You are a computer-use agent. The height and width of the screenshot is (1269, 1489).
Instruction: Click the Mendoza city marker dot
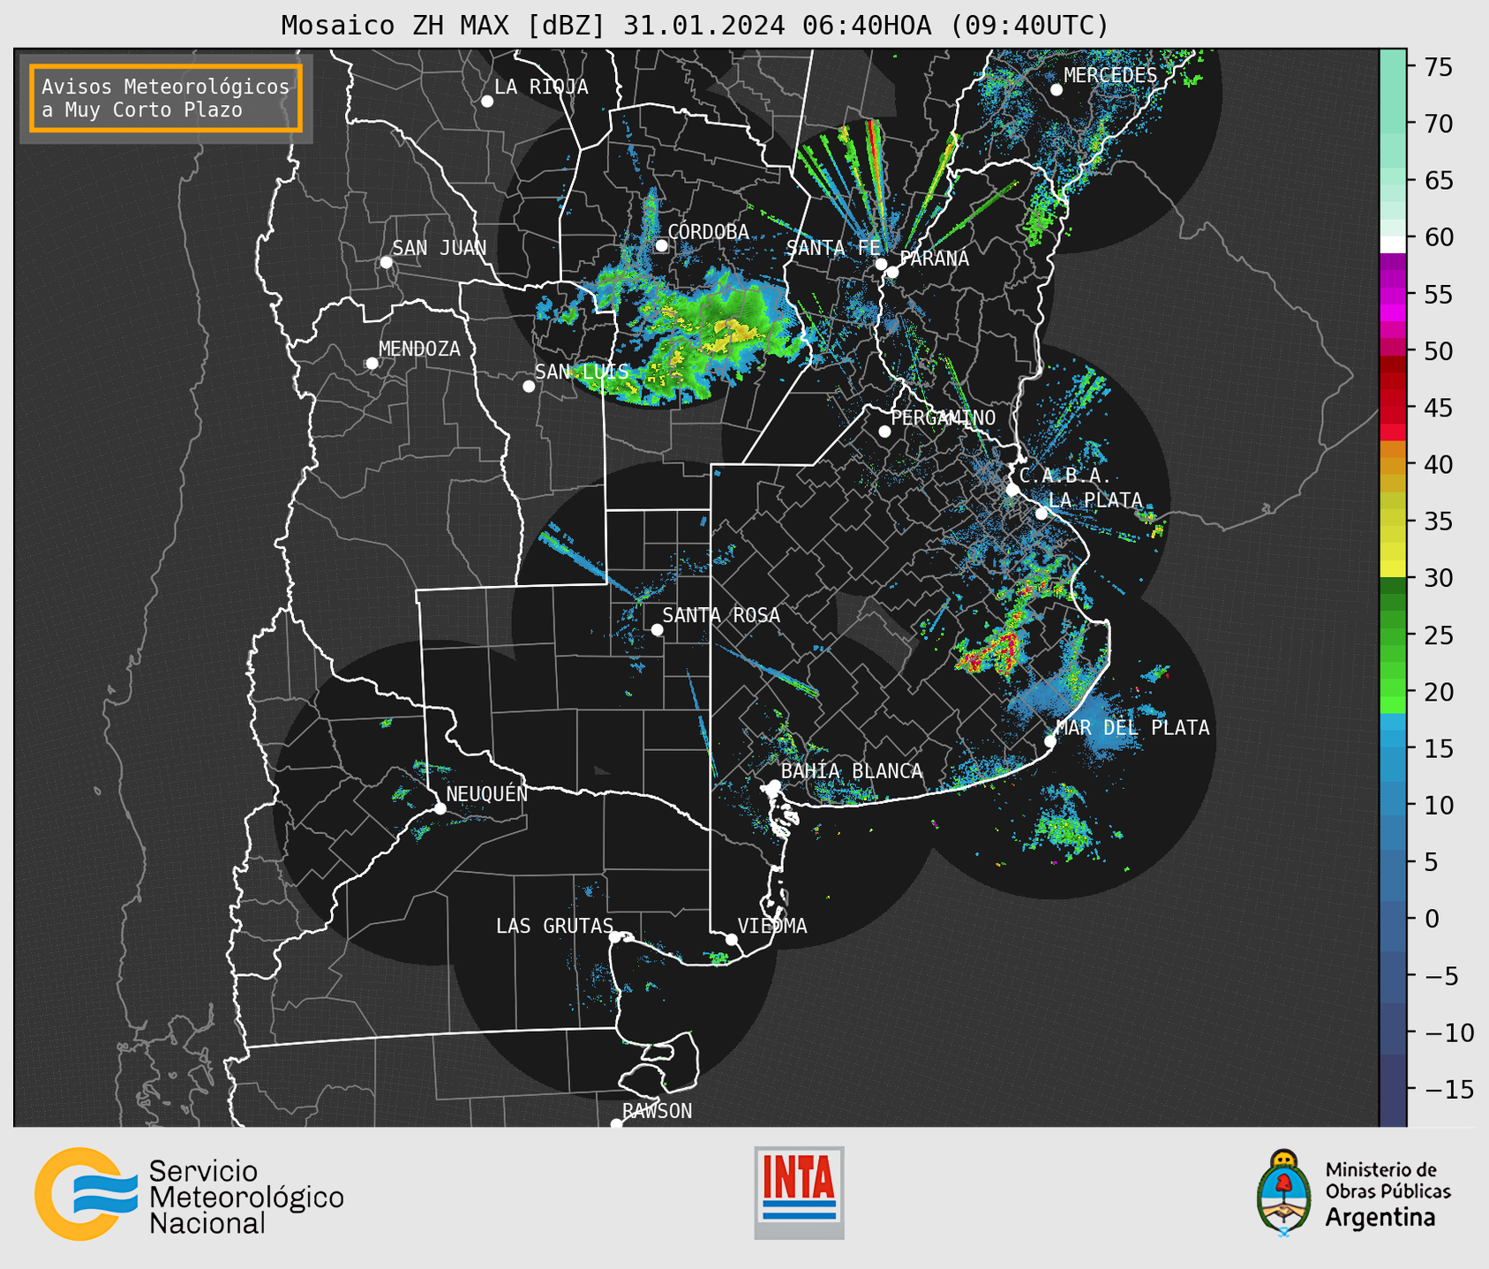coord(372,364)
